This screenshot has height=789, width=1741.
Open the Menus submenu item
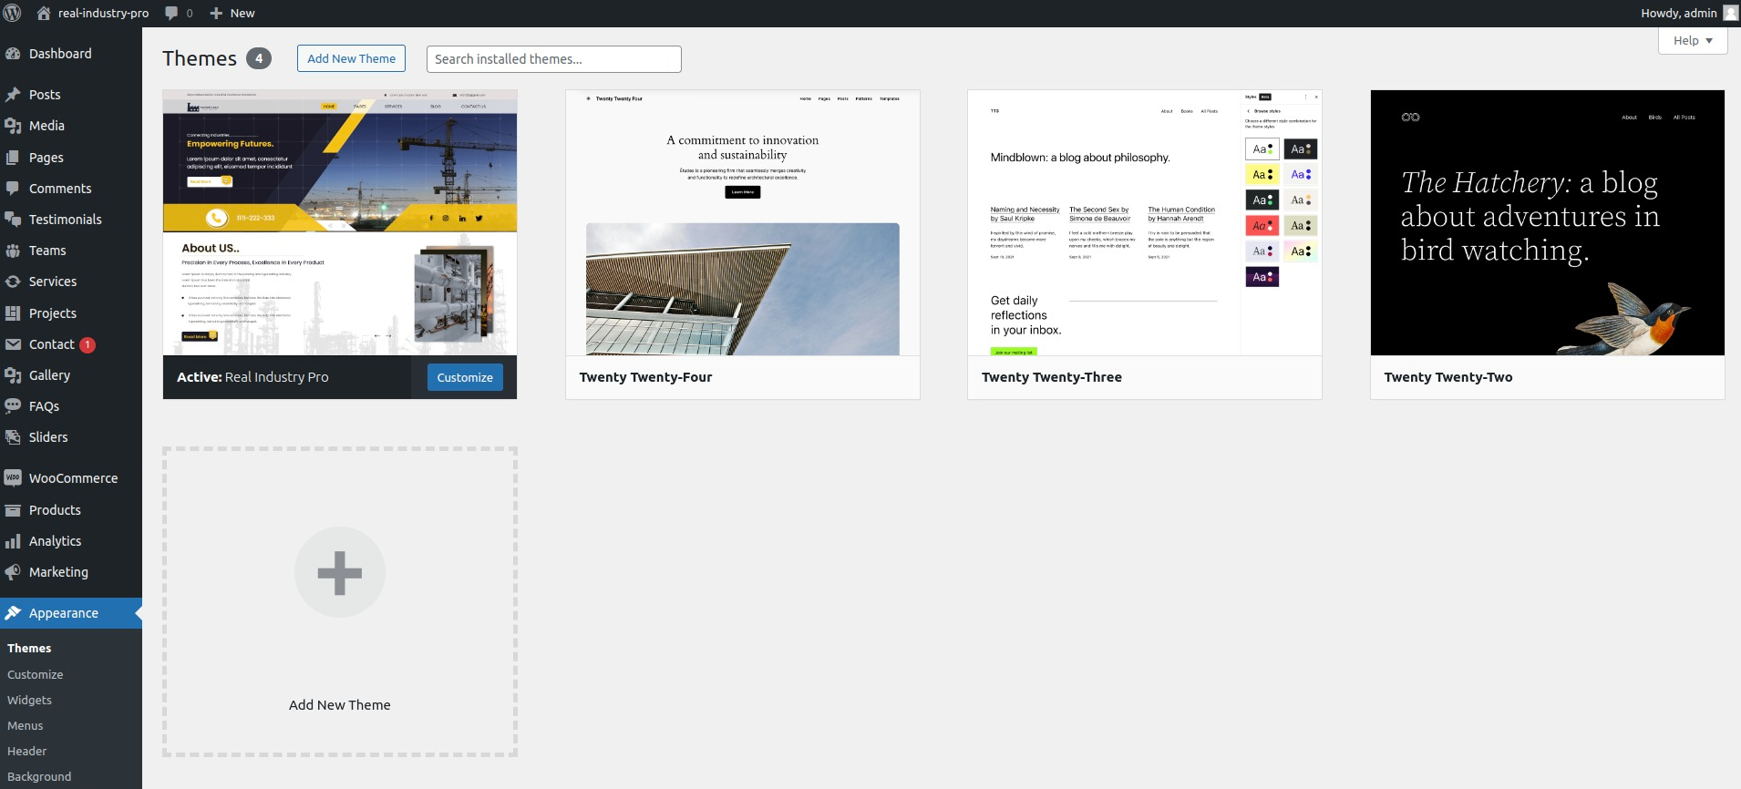click(x=26, y=726)
